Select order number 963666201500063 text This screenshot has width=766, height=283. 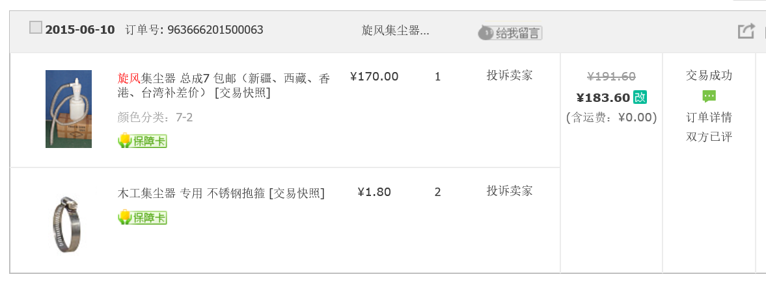(215, 30)
